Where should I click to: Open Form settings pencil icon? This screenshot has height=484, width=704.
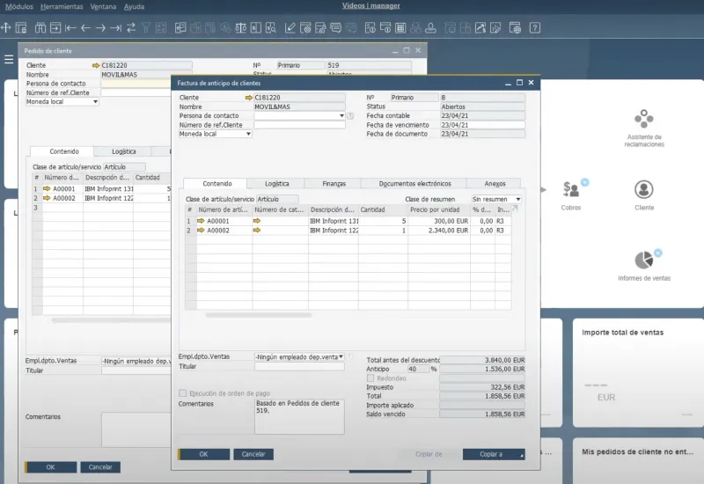[x=290, y=28]
